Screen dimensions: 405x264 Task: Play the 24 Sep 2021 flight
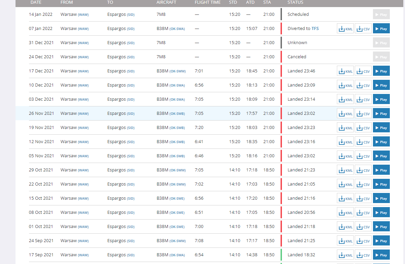(x=381, y=241)
